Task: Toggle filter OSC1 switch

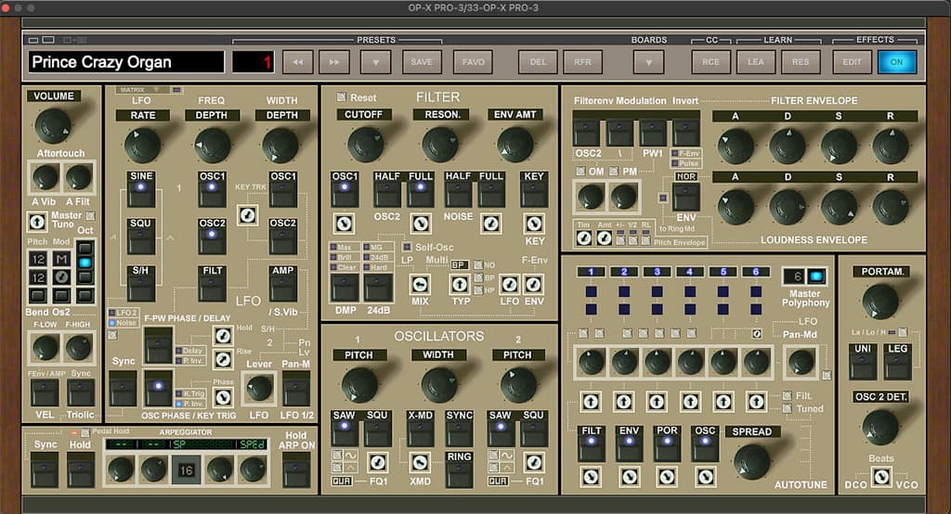Action: coord(345,189)
